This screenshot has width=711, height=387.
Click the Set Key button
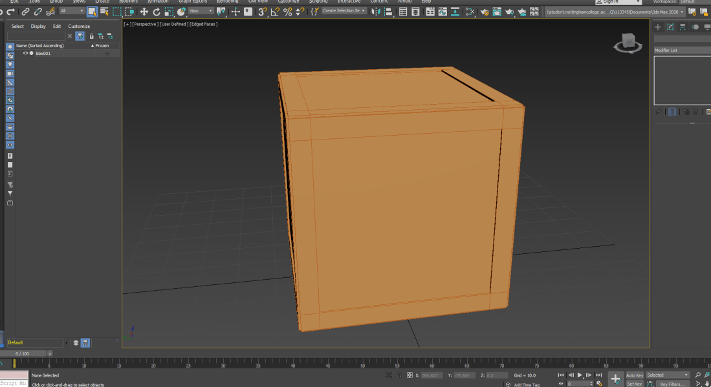point(634,384)
